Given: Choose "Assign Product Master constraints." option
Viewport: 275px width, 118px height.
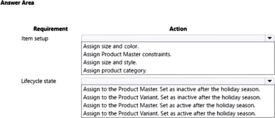Looking at the screenshot, I should (127, 54).
